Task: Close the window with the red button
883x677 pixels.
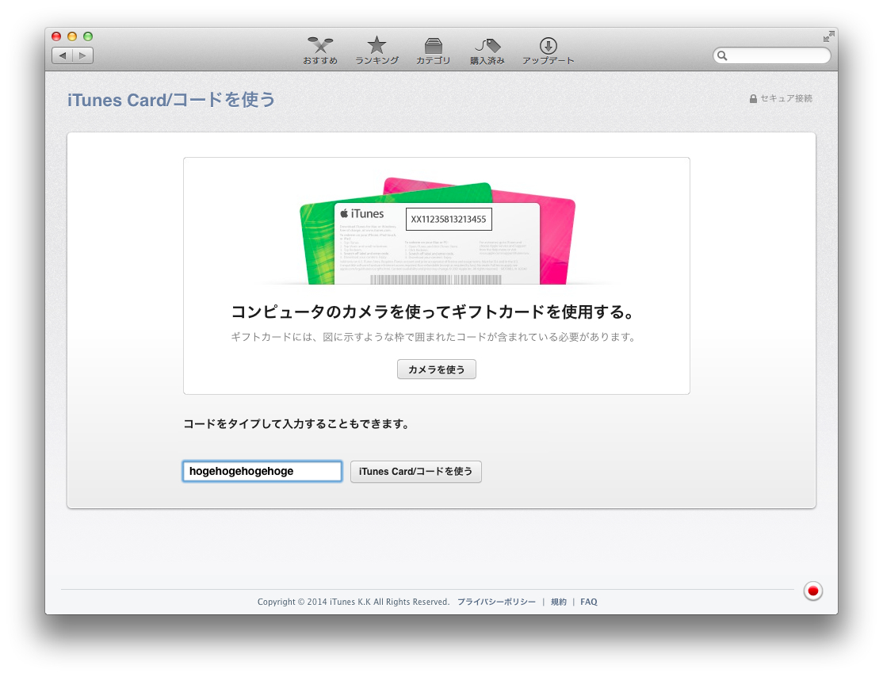Action: pos(56,36)
